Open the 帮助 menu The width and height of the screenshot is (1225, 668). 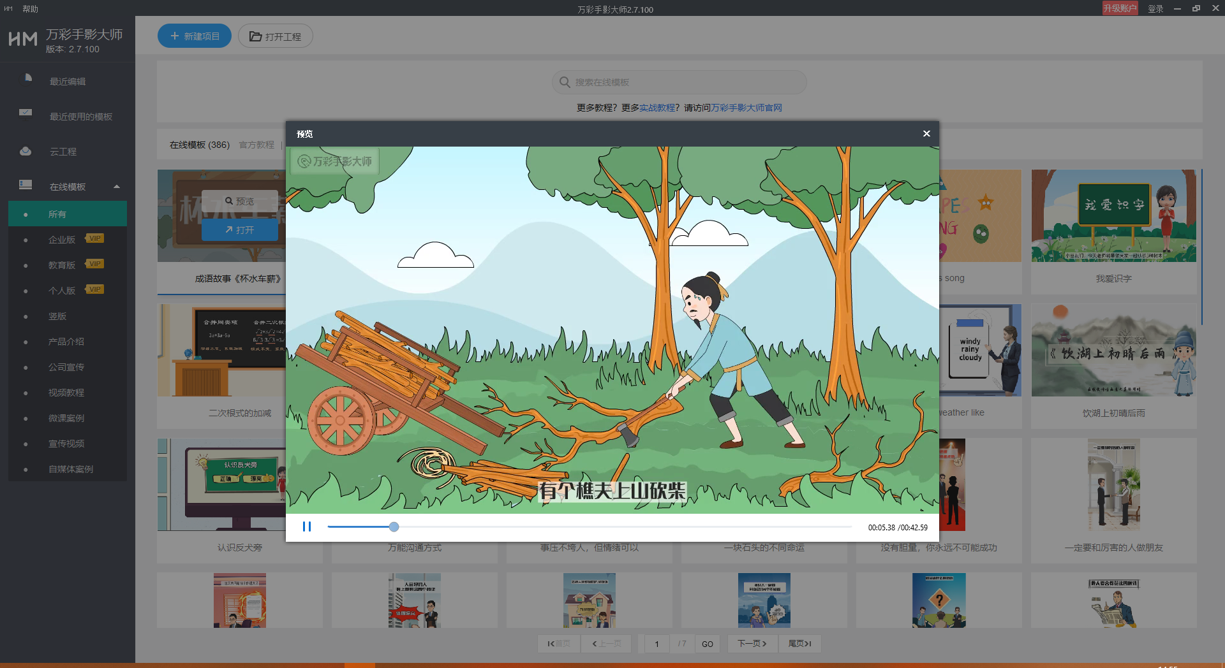click(x=30, y=9)
